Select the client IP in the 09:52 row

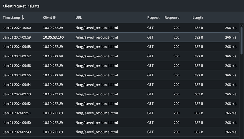pos(53,104)
